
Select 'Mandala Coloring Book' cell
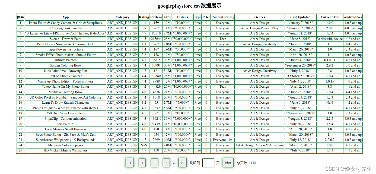(x=66, y=92)
